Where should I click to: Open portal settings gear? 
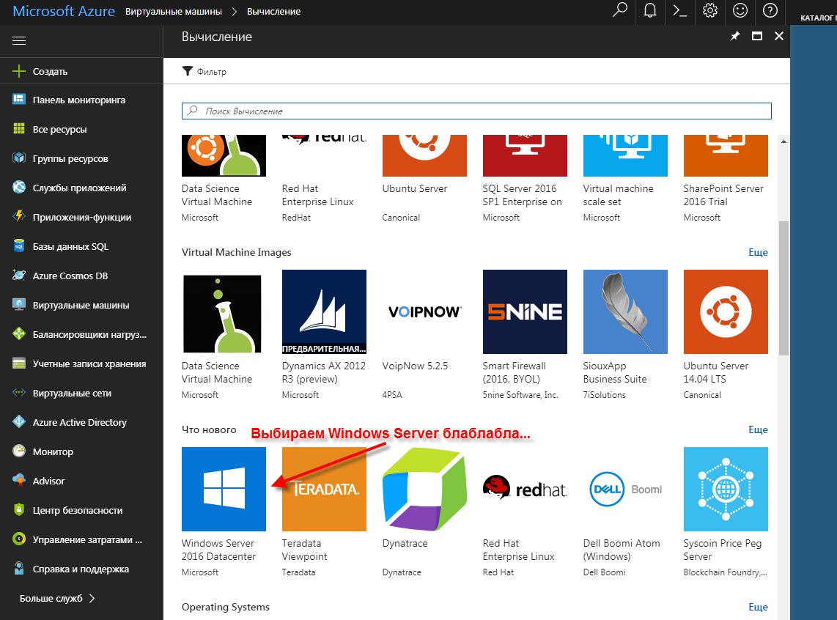coord(709,11)
